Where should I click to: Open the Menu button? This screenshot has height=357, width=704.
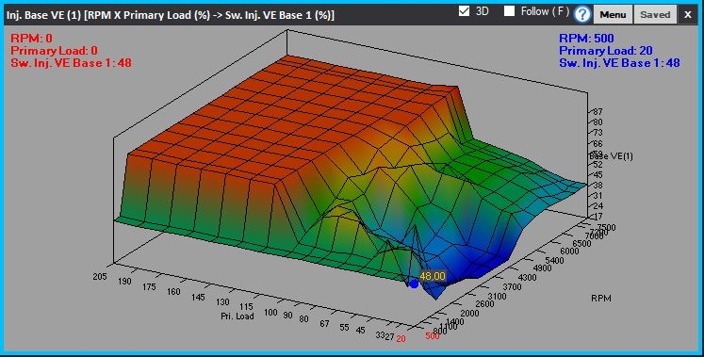(x=613, y=14)
